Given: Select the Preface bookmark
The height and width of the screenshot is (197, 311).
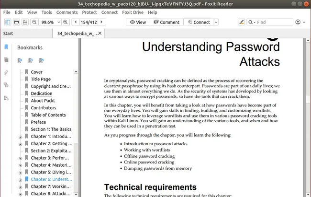Looking at the screenshot, I should point(38,122).
